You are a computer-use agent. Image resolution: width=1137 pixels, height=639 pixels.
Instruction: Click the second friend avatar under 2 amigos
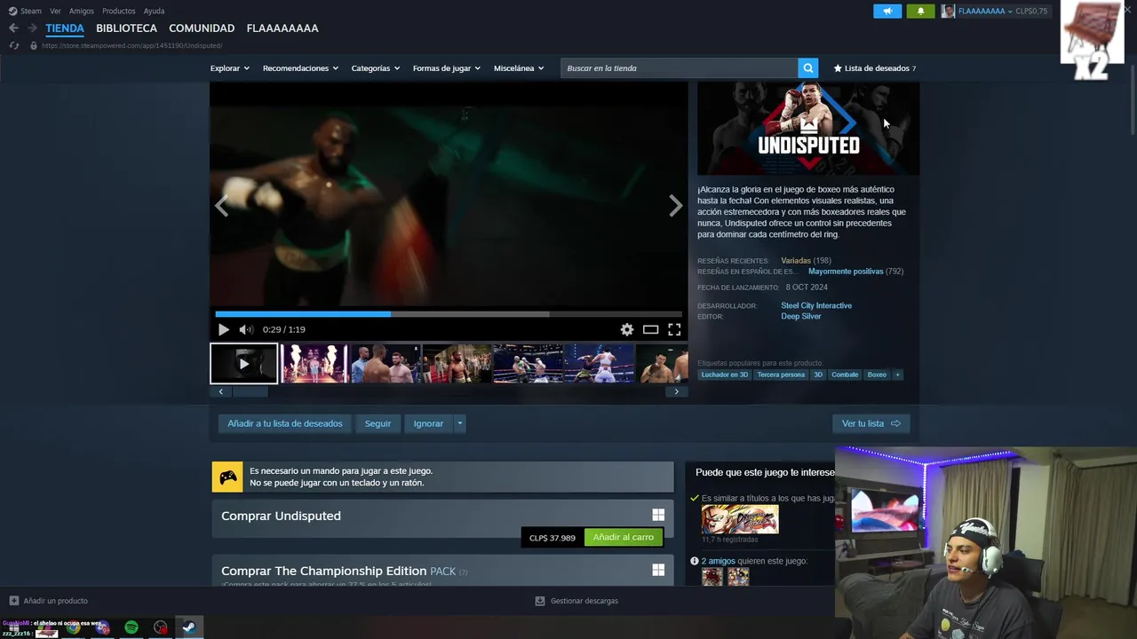click(738, 577)
